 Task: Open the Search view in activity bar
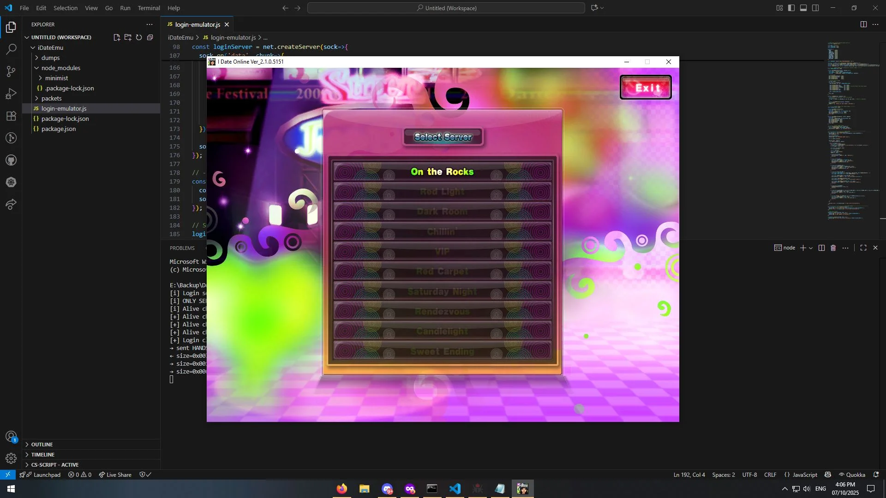11,49
